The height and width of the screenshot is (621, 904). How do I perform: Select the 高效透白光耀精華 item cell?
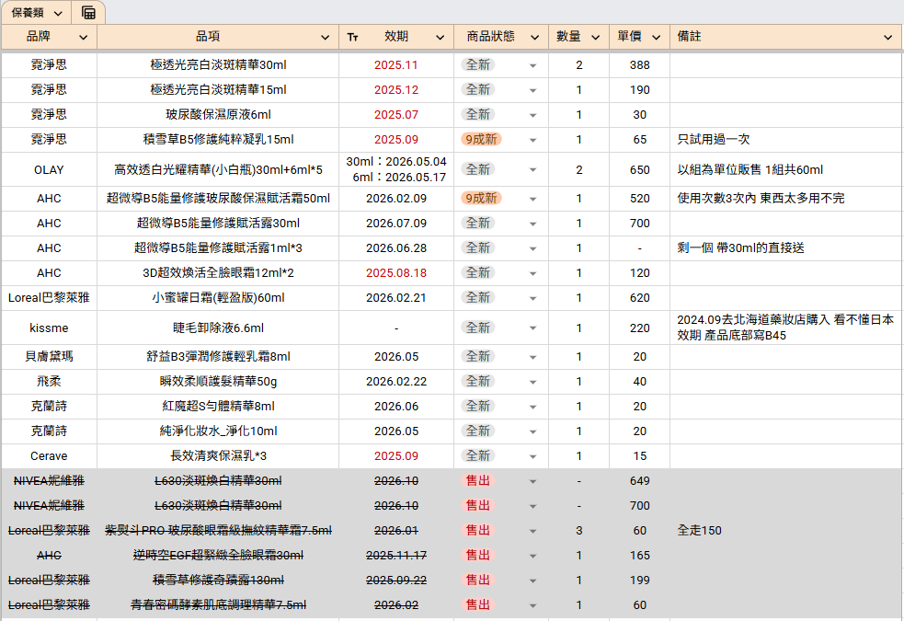pos(218,169)
